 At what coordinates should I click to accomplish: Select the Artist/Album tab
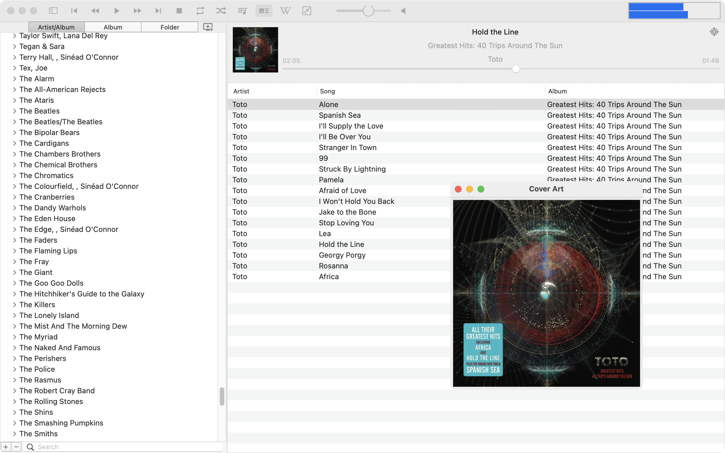click(x=56, y=27)
